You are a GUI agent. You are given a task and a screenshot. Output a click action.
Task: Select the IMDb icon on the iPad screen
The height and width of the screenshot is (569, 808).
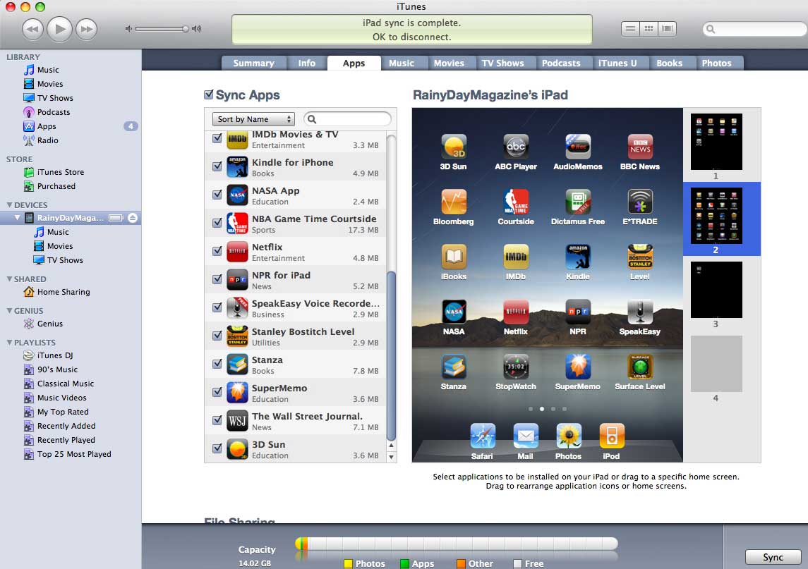point(516,257)
